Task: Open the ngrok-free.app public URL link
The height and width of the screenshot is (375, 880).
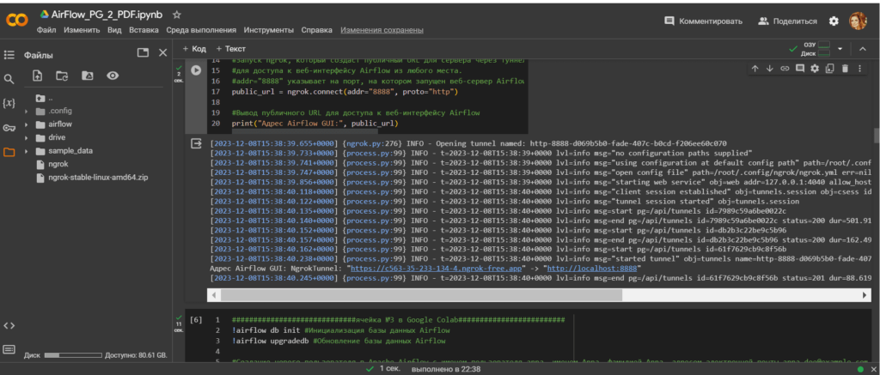Action: tap(436, 269)
